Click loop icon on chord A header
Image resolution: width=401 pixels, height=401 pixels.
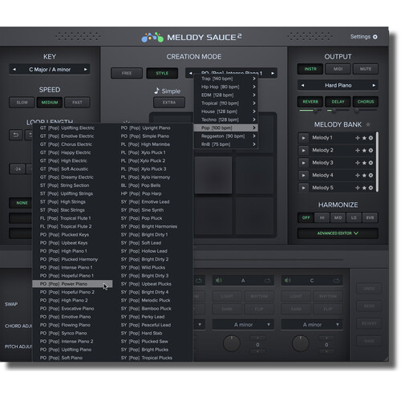tap(267, 281)
